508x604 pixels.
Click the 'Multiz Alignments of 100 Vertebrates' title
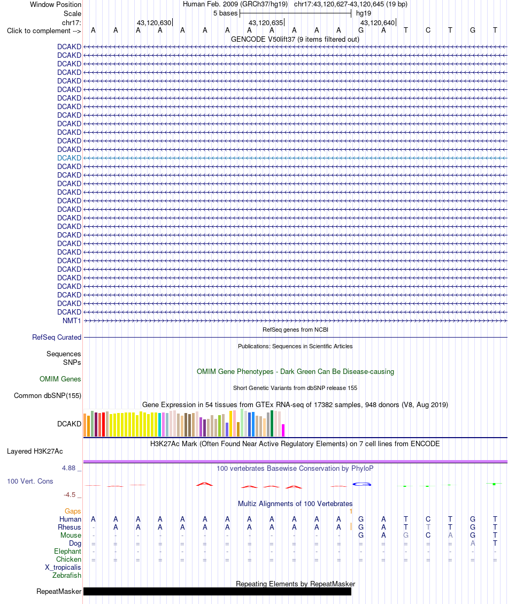pyautogui.click(x=295, y=504)
